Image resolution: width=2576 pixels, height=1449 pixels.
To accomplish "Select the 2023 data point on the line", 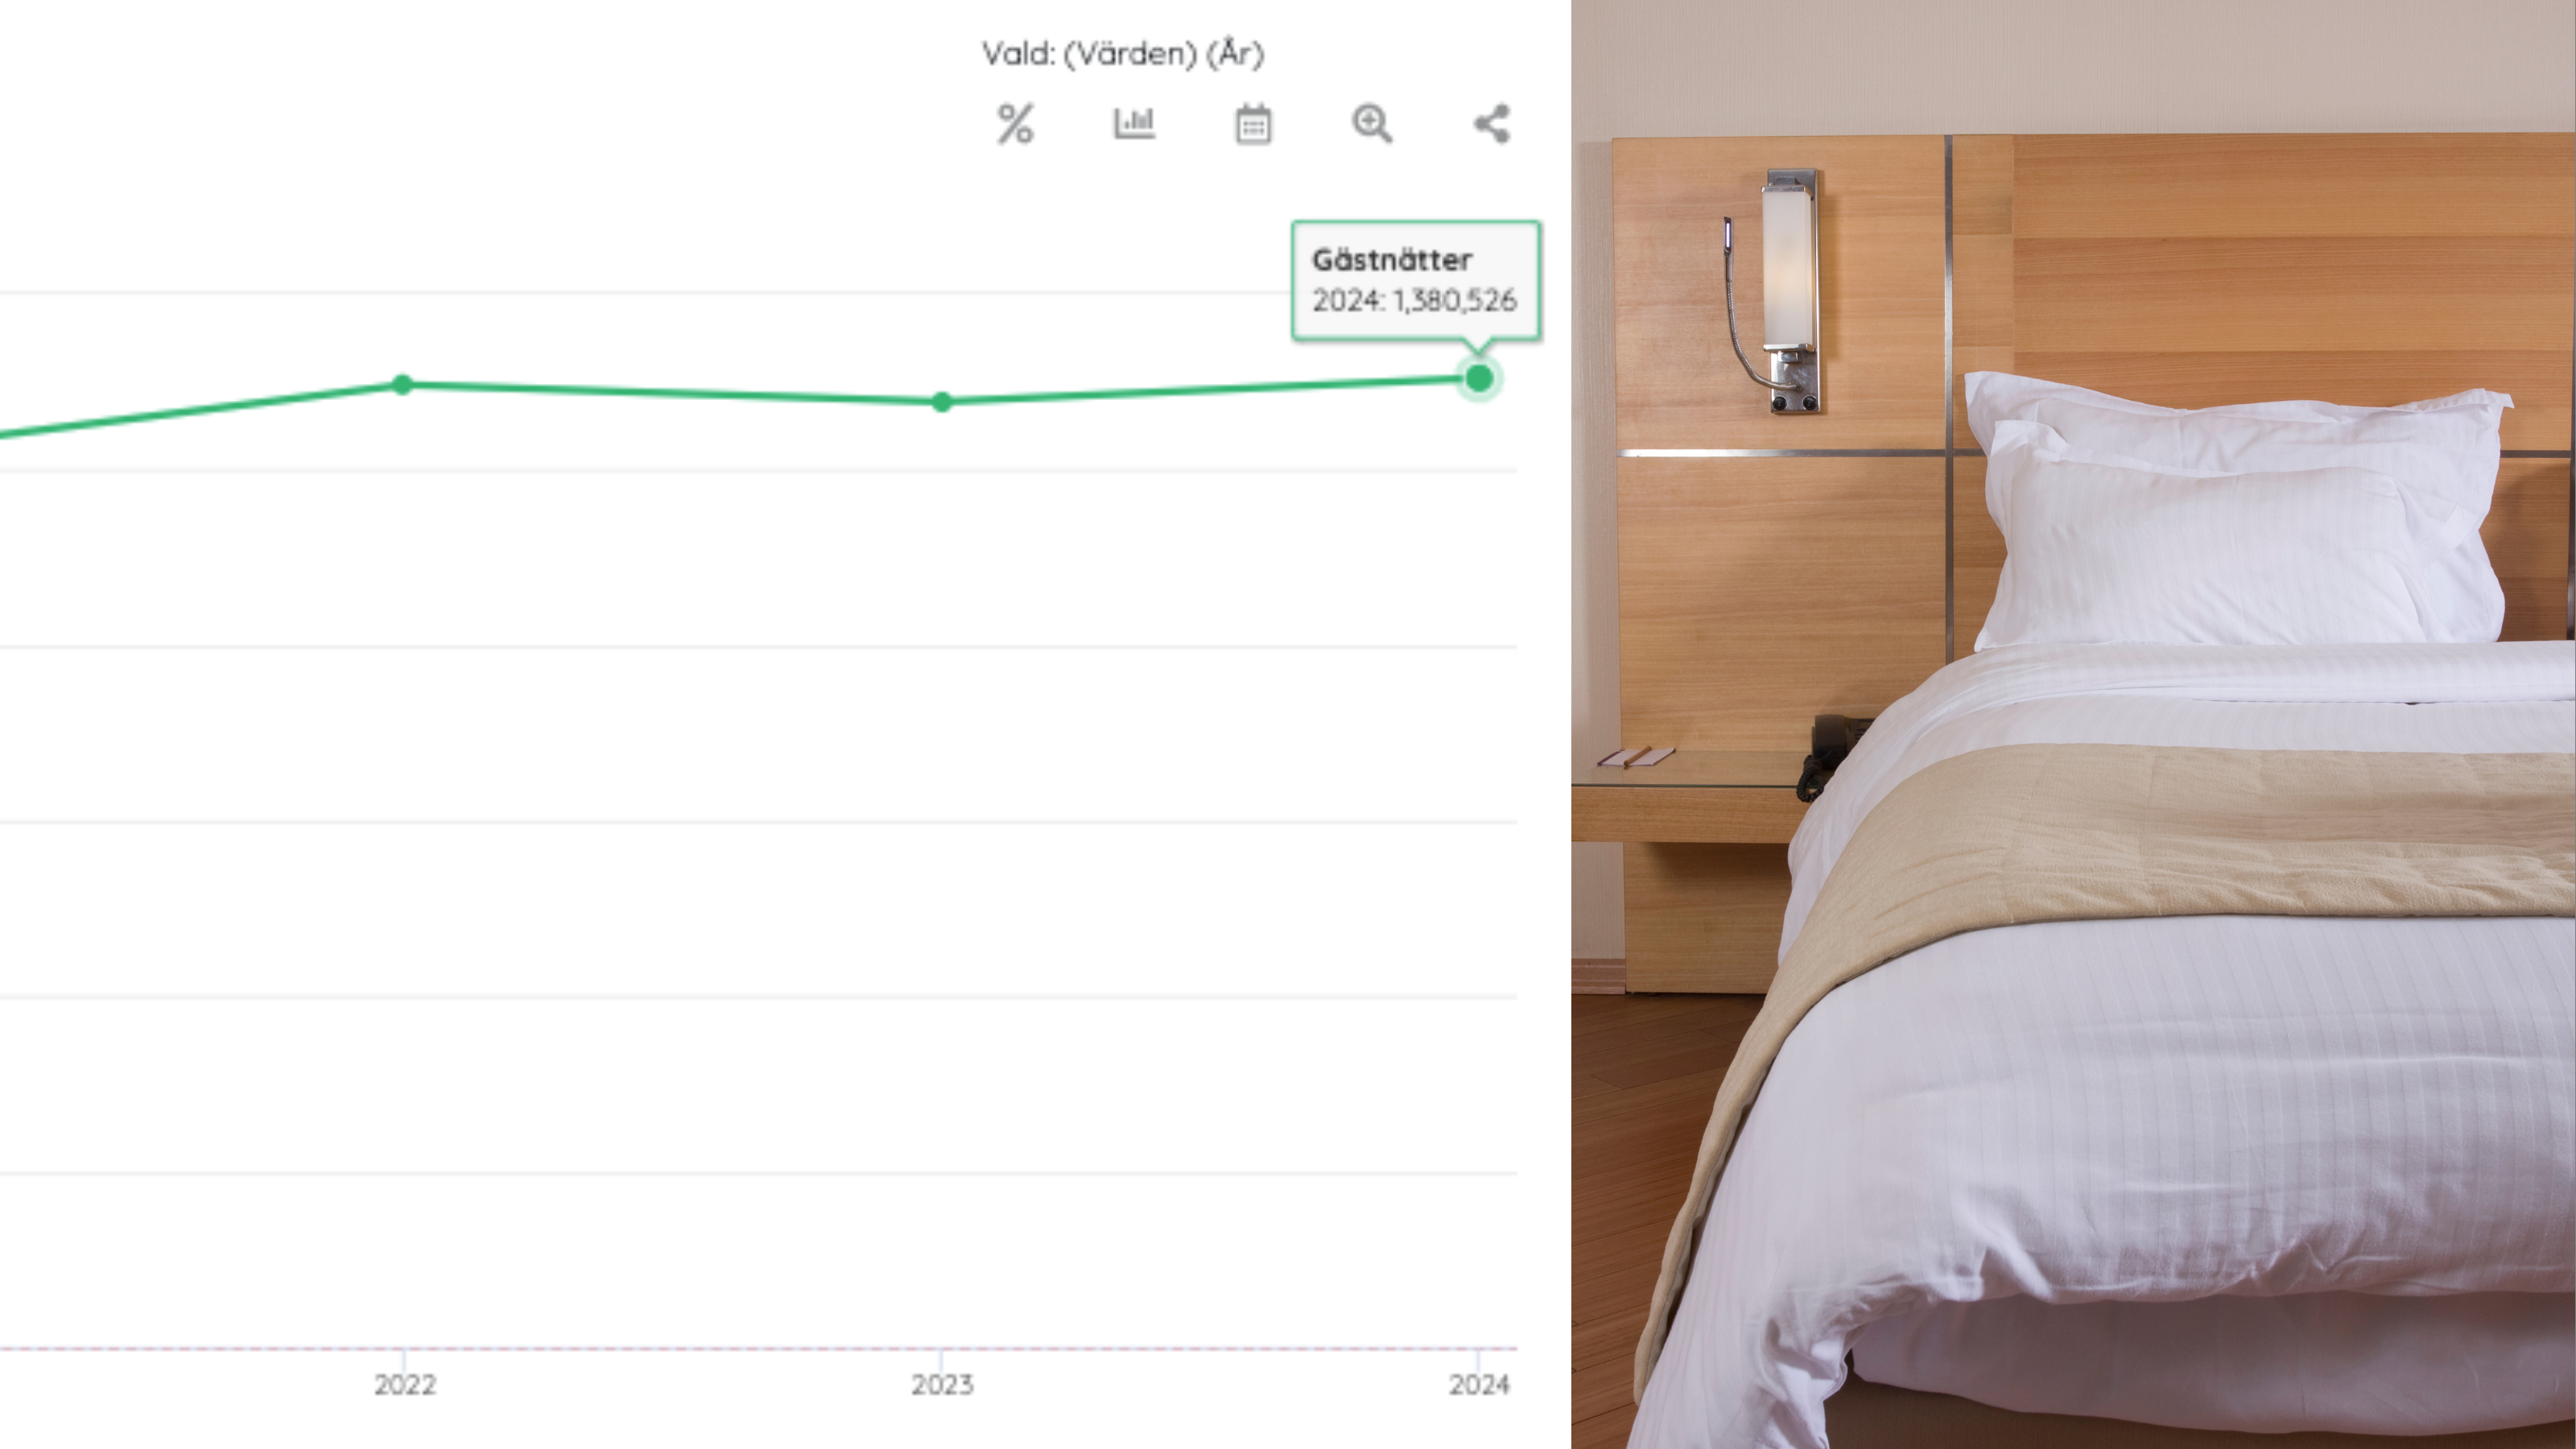I will pos(941,402).
